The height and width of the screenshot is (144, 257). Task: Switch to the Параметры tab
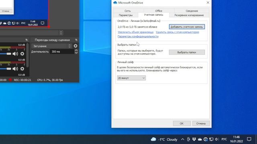(x=126, y=15)
